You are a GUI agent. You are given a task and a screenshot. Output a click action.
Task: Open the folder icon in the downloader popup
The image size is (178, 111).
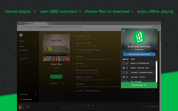[124, 31]
